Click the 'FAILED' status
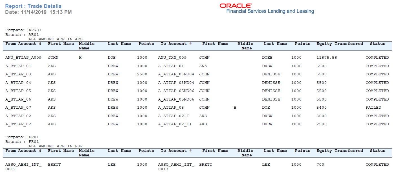This screenshot has width=398, height=177. click(373, 108)
